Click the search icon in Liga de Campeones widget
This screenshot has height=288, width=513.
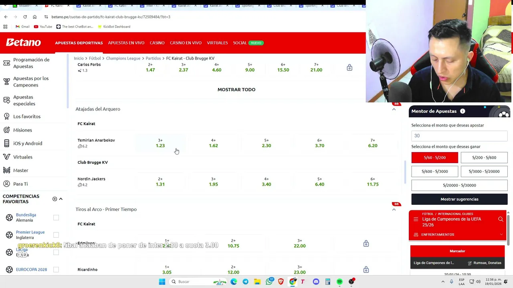(x=501, y=219)
